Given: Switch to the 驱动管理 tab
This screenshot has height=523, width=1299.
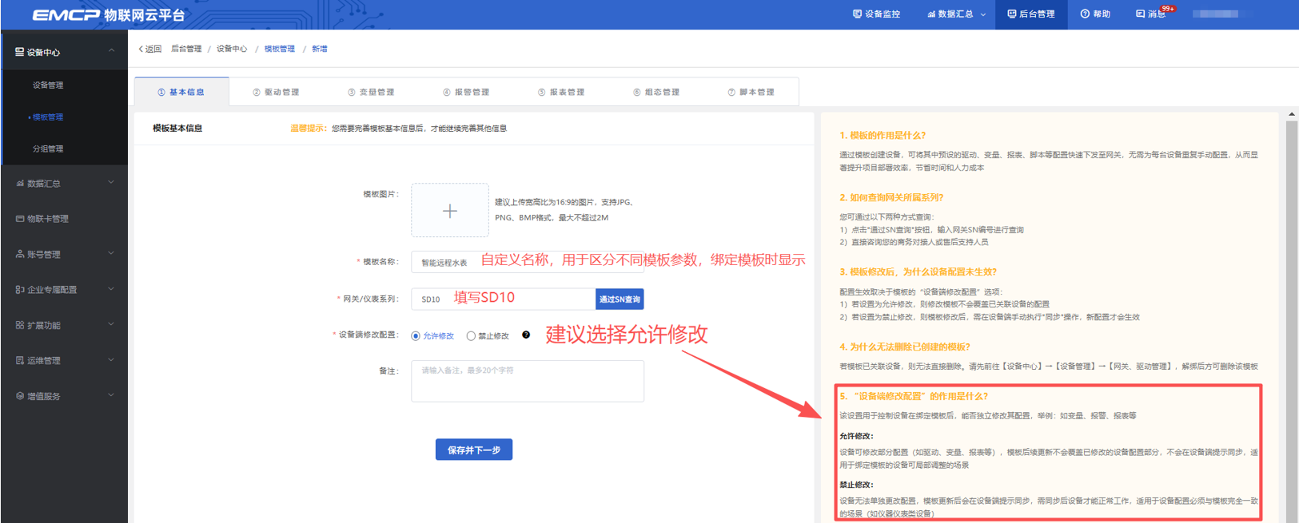Looking at the screenshot, I should tap(276, 92).
